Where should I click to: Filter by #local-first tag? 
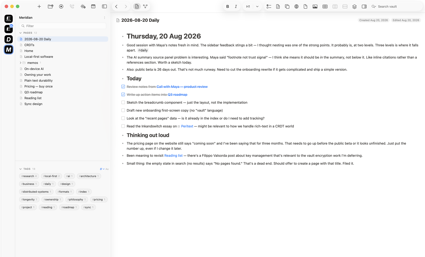[x=51, y=176]
